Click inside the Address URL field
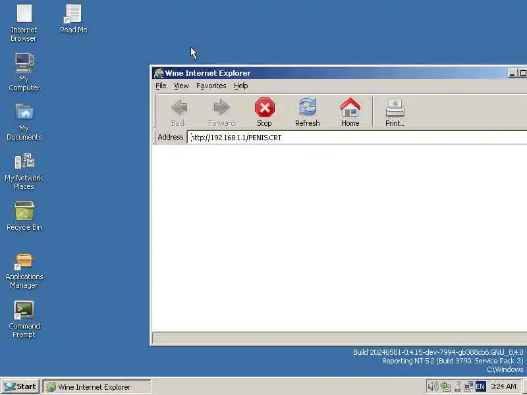The image size is (527, 395). click(357, 138)
